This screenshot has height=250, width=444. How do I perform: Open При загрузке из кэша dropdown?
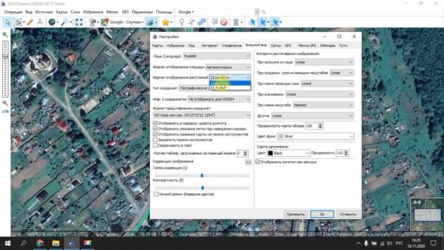click(x=324, y=62)
